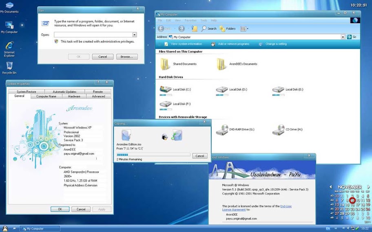The height and width of the screenshot is (232, 372).
Task: Click the network connection tray icon
Action: pos(353,228)
